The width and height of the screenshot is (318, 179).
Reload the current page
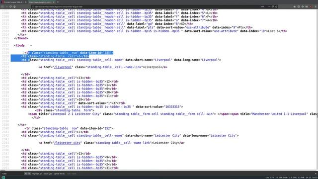tap(10, 6)
